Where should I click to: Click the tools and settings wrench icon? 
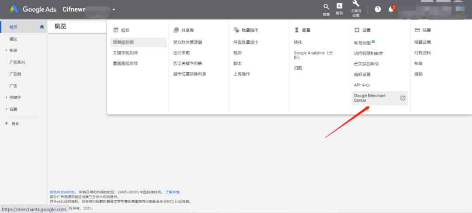[356, 4]
